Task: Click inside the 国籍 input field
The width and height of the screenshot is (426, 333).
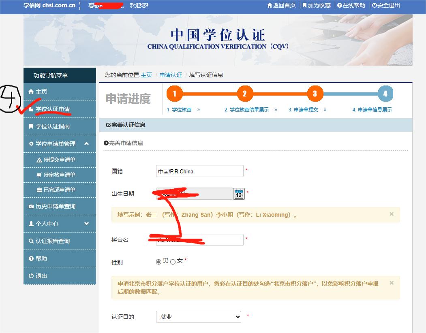Action: 199,171
